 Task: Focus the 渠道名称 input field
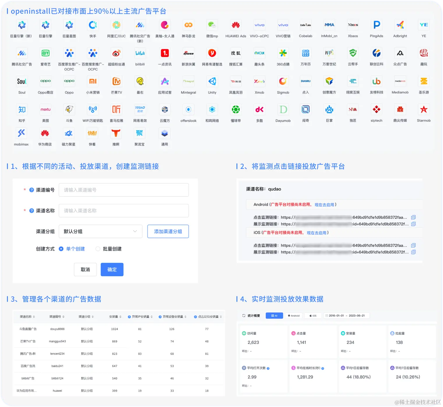[x=124, y=210]
